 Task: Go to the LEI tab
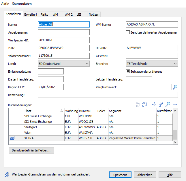click(79, 14)
